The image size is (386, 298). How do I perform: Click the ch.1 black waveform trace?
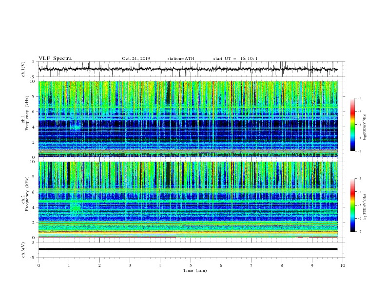point(188,69)
